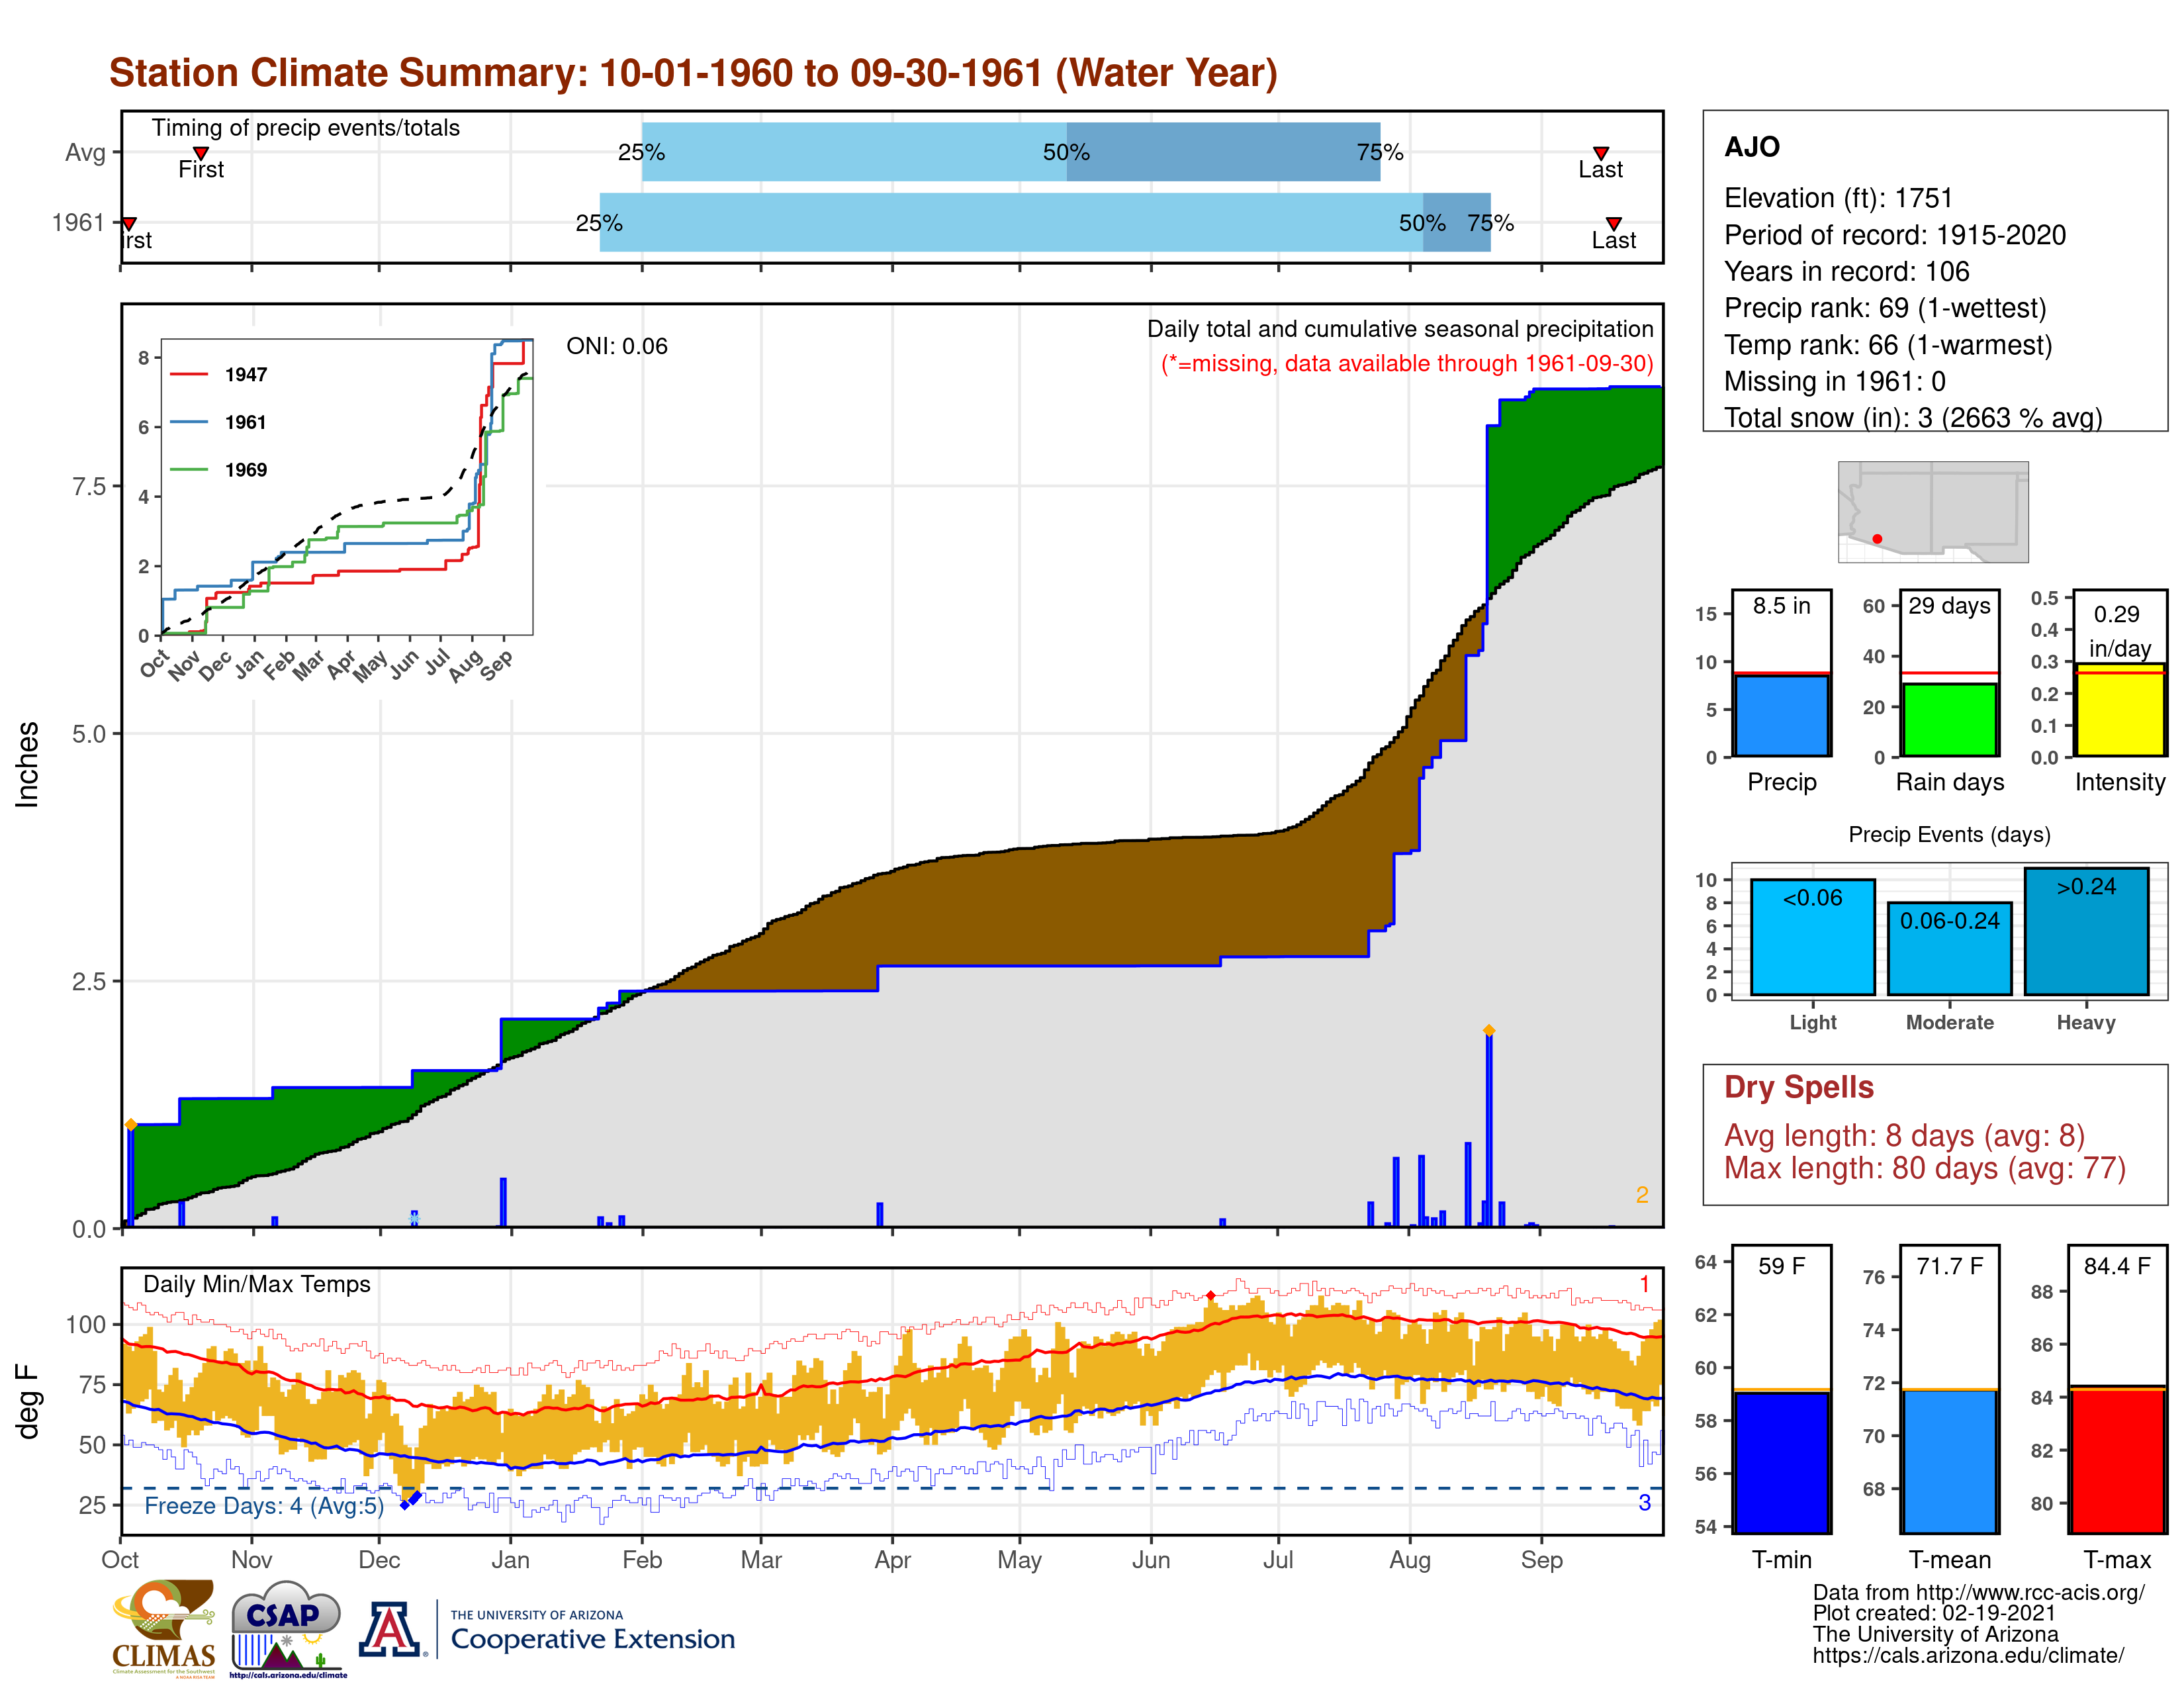The image size is (2184, 1688).
Task: Click the Light <0.06 events bar
Action: (x=1813, y=937)
